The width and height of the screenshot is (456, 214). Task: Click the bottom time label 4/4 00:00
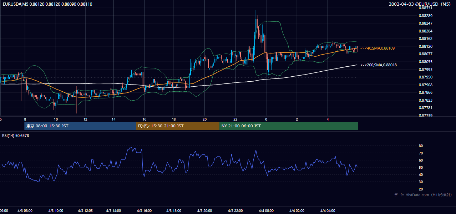pos(266,211)
